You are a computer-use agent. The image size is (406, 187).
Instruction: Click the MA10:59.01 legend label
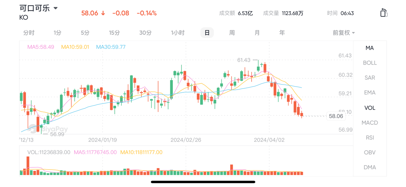pyautogui.click(x=75, y=47)
